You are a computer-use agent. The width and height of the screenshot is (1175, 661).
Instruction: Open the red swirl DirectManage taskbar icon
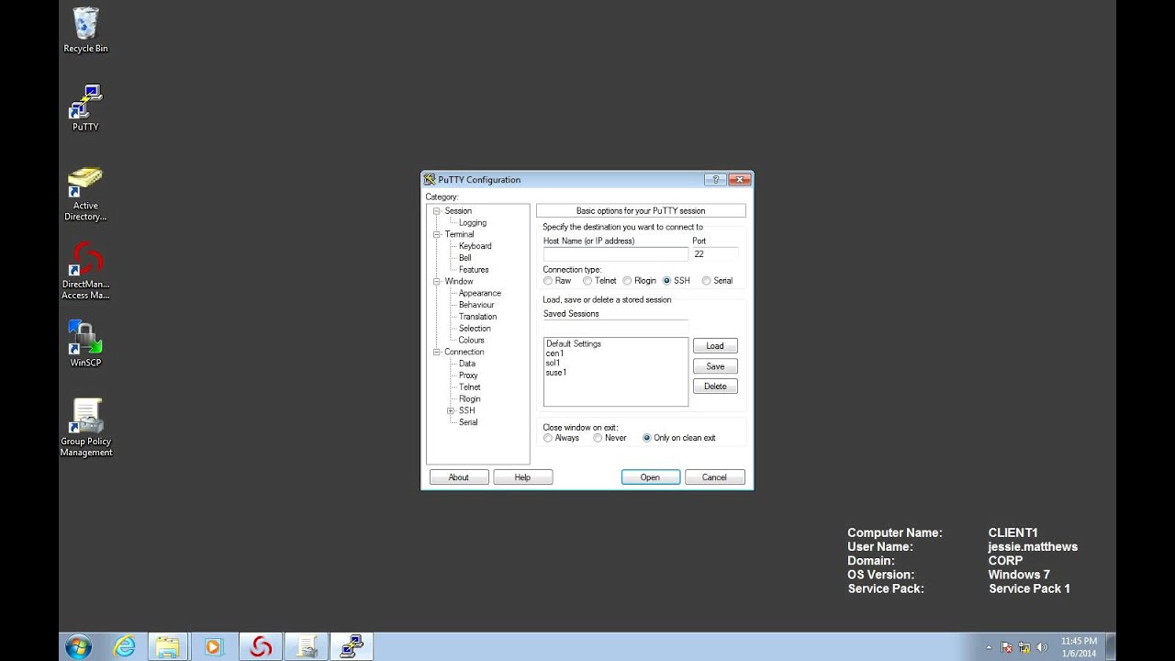click(x=261, y=646)
